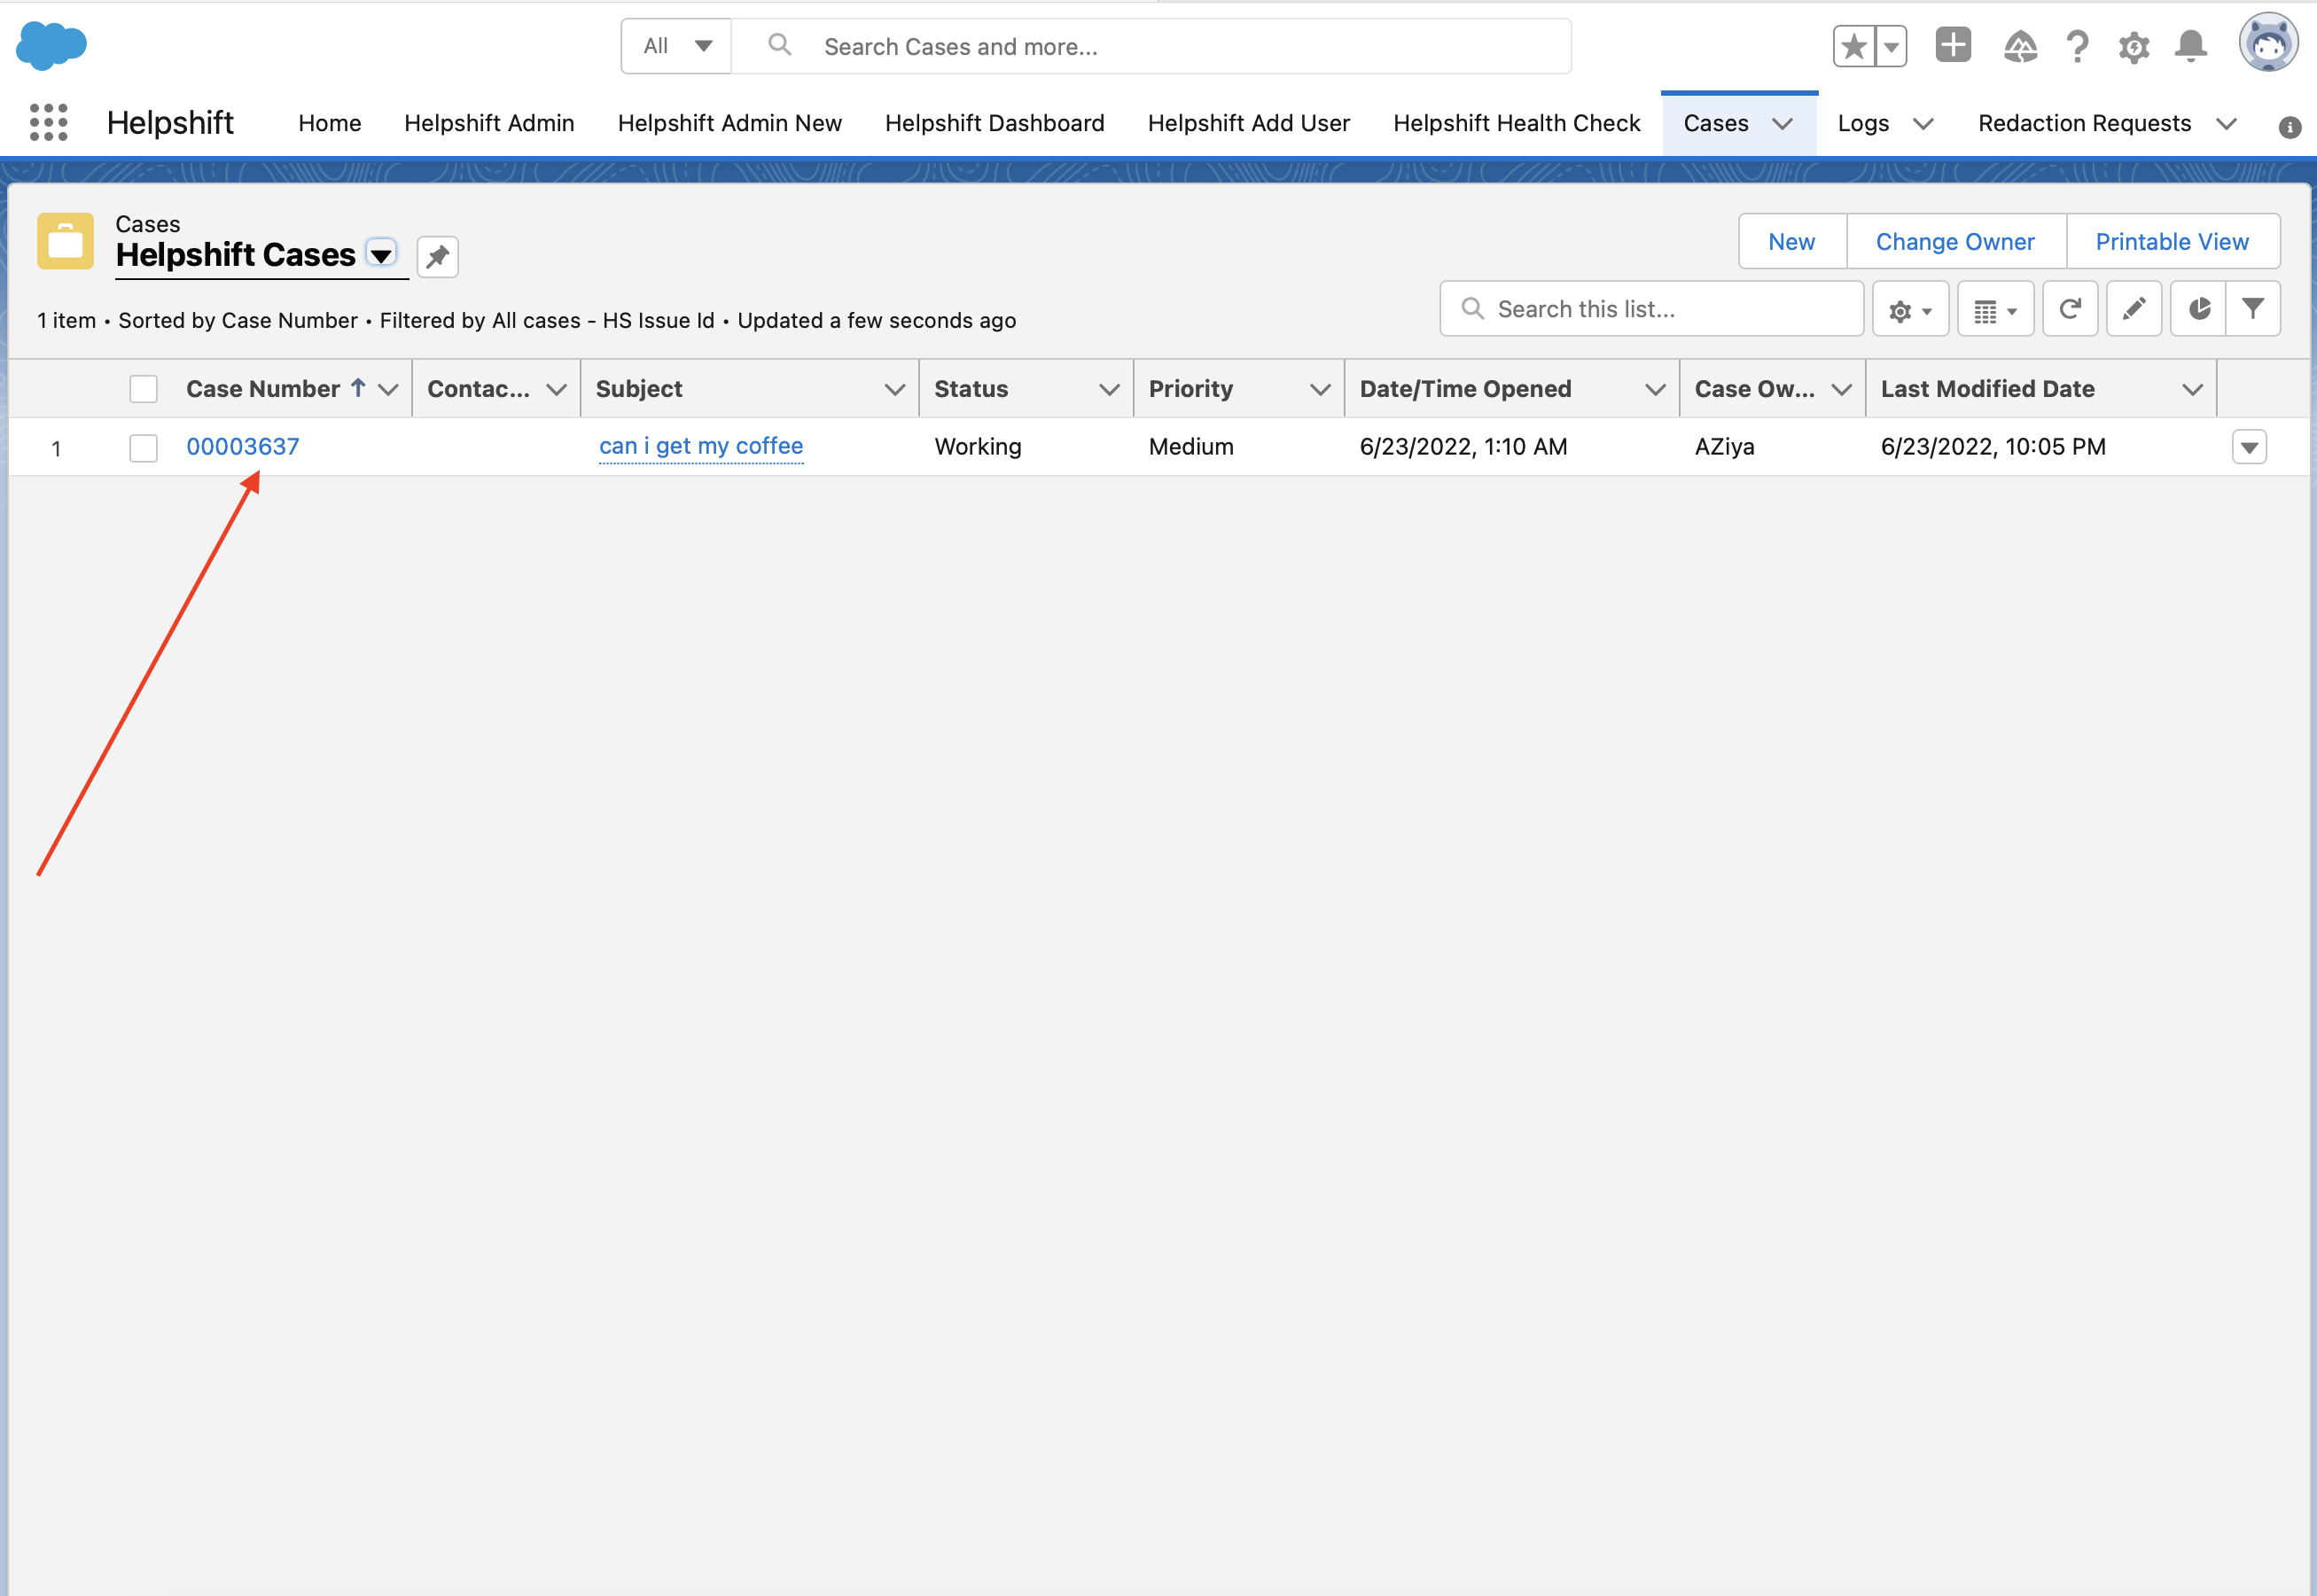
Task: Click the global create plus icon
Action: [x=1952, y=46]
